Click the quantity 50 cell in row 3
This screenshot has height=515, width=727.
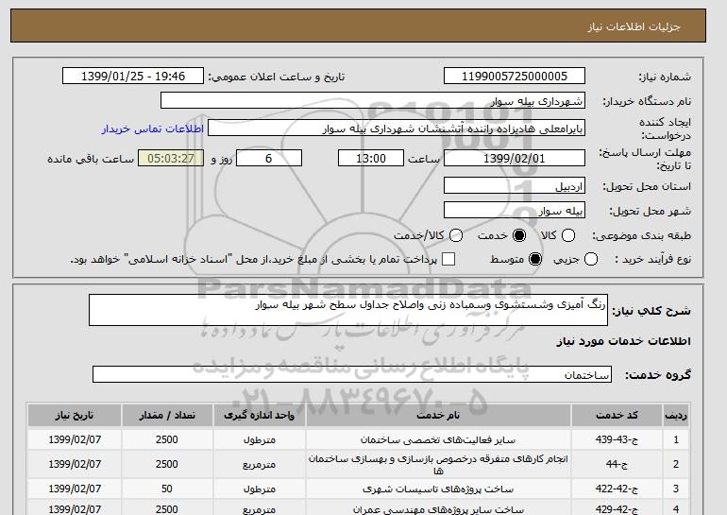[x=167, y=489]
